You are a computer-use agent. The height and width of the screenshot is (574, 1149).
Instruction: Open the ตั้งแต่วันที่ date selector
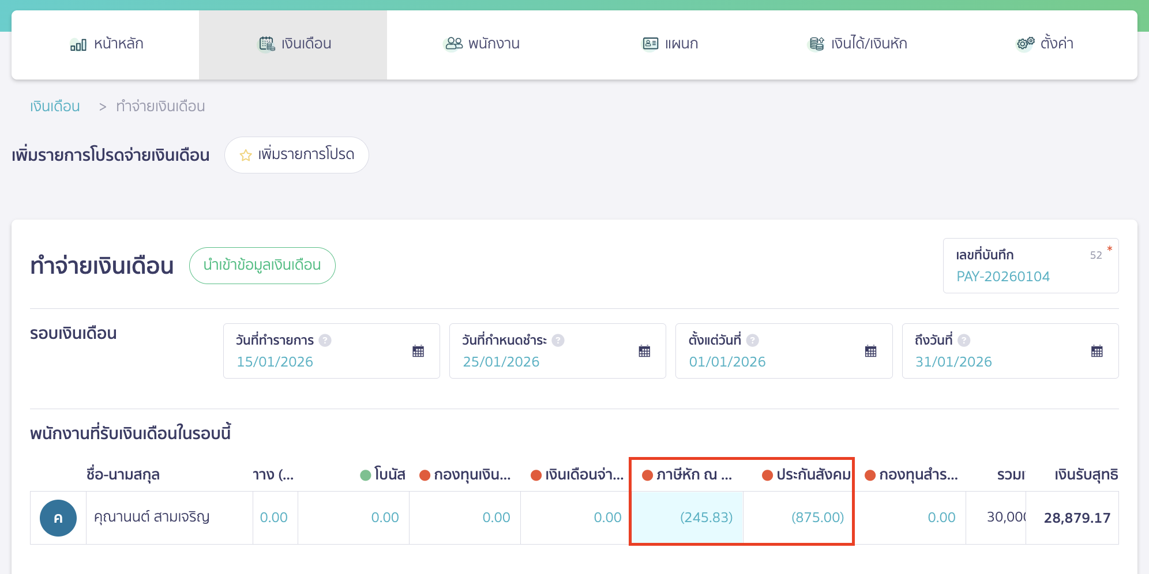[783, 352]
